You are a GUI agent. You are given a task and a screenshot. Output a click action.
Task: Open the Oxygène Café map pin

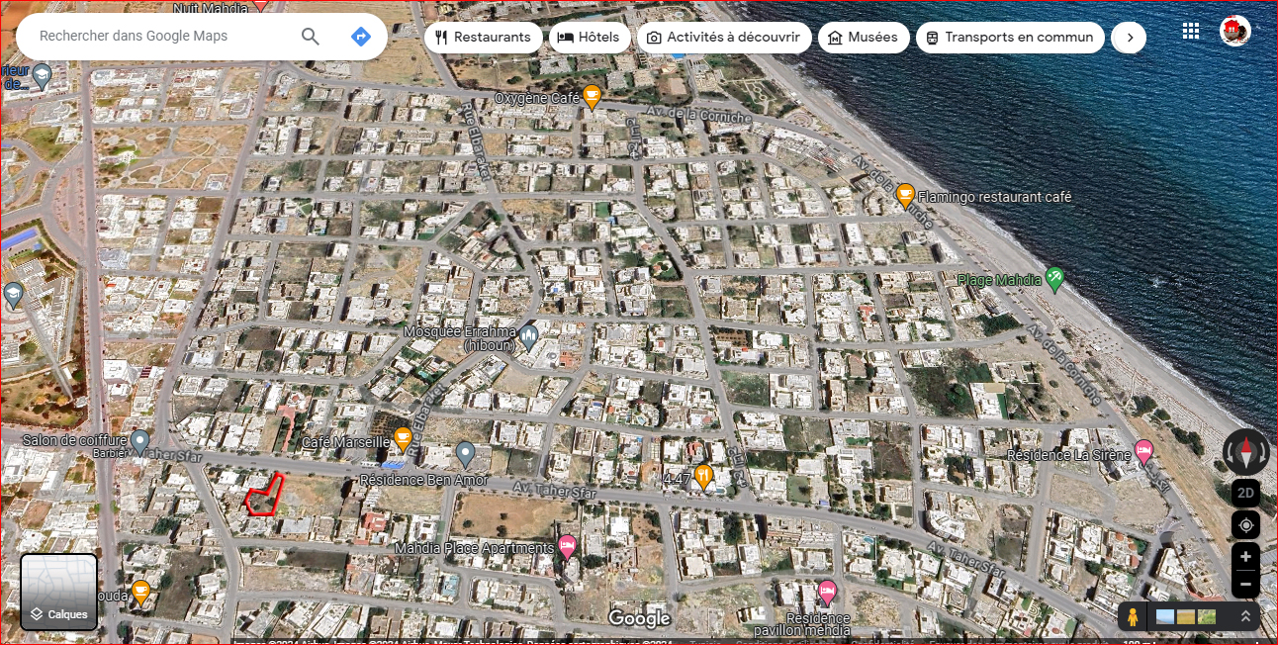[x=592, y=96]
